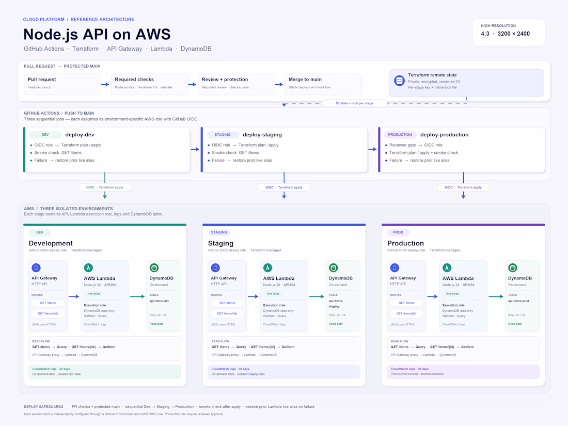Click the AWS Lambda icon in Development

[88, 267]
